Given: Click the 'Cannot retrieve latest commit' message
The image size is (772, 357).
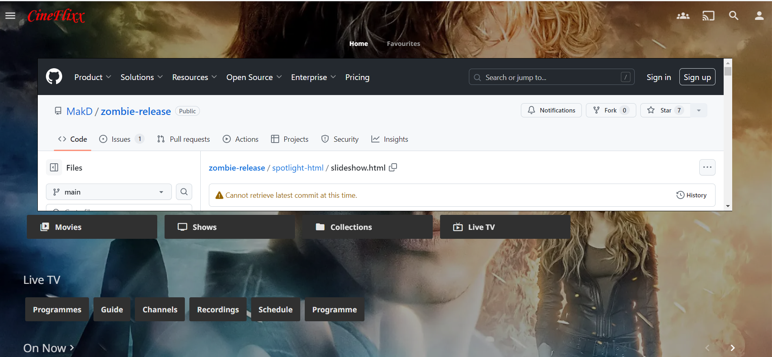Looking at the screenshot, I should pos(291,195).
